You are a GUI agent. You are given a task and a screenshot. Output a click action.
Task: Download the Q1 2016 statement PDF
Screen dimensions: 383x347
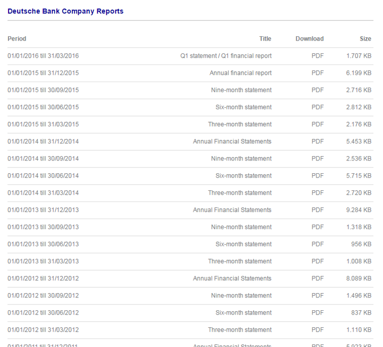[x=318, y=56]
